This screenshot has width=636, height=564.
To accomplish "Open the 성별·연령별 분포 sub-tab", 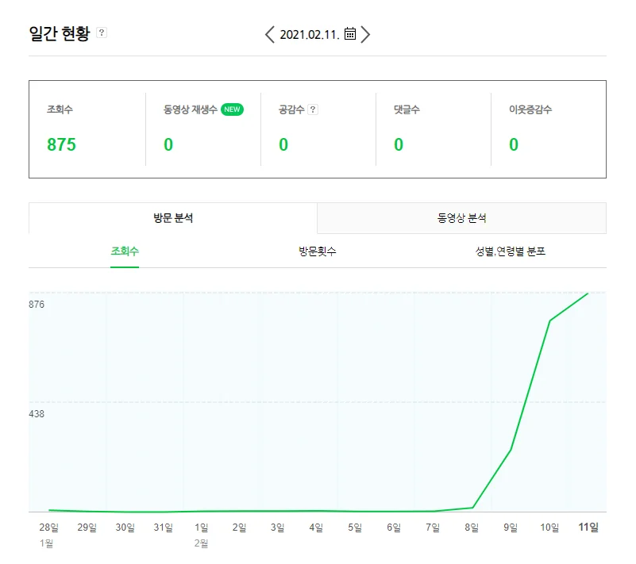I will (510, 251).
